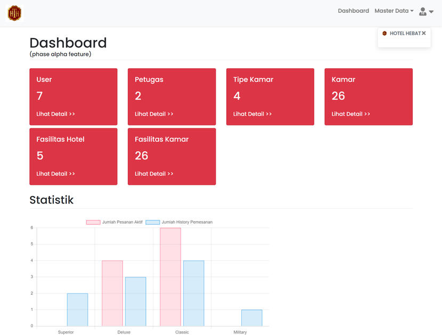
Task: View Lihat Detail for Tipe Kamar
Action: click(x=252, y=113)
